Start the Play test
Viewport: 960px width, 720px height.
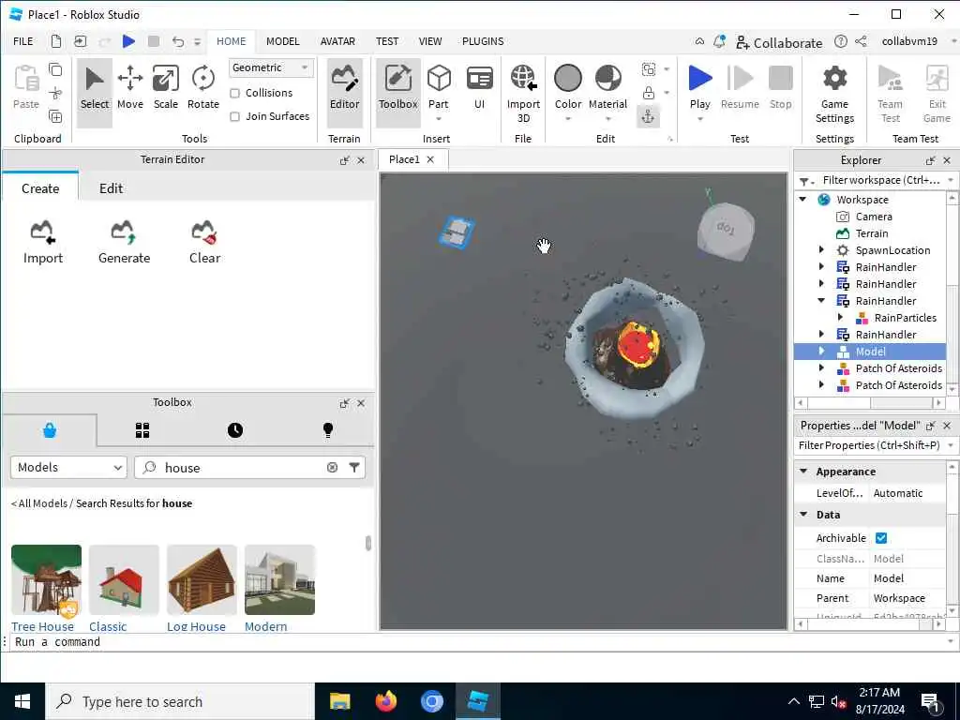699,85
